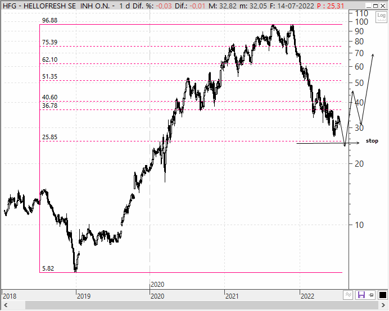Click the scroll left arrow

(x=6, y=305)
